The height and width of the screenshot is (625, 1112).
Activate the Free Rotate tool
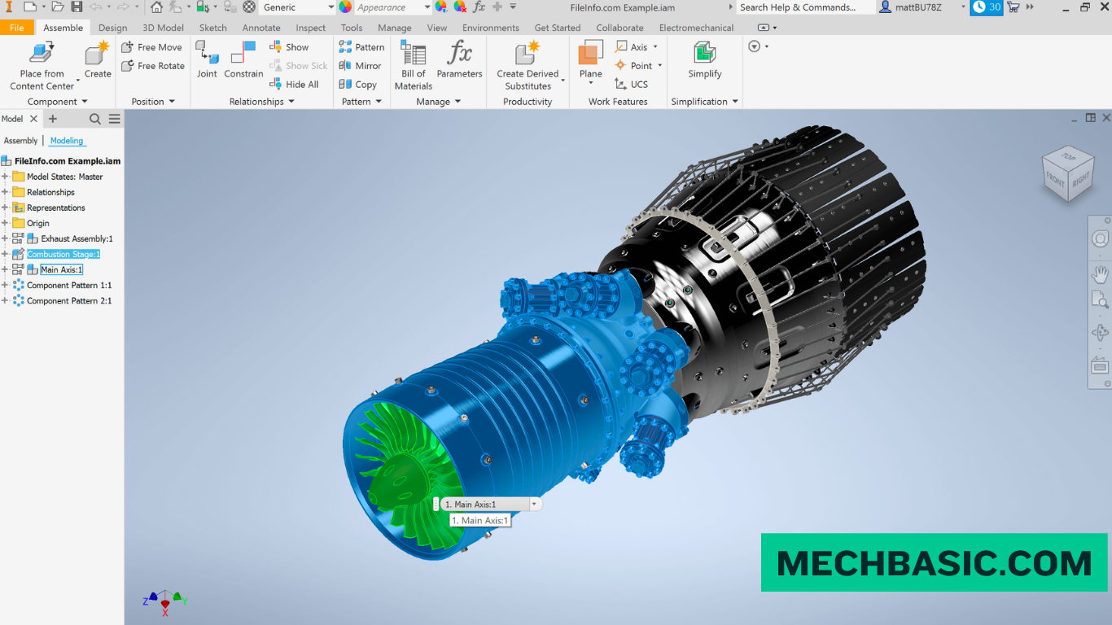(x=153, y=66)
